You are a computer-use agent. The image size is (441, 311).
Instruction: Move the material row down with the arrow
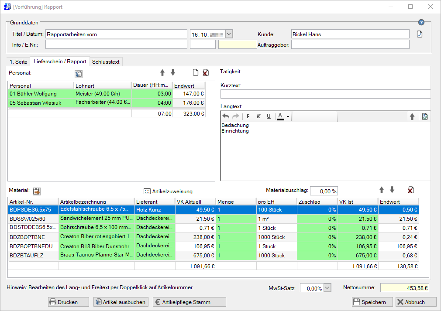(392, 190)
